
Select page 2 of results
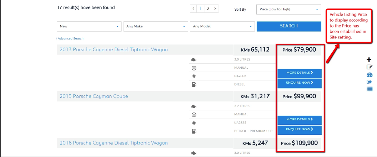(208, 9)
